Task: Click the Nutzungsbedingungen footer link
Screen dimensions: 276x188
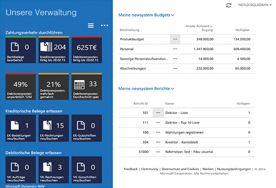Action: coord(234,169)
